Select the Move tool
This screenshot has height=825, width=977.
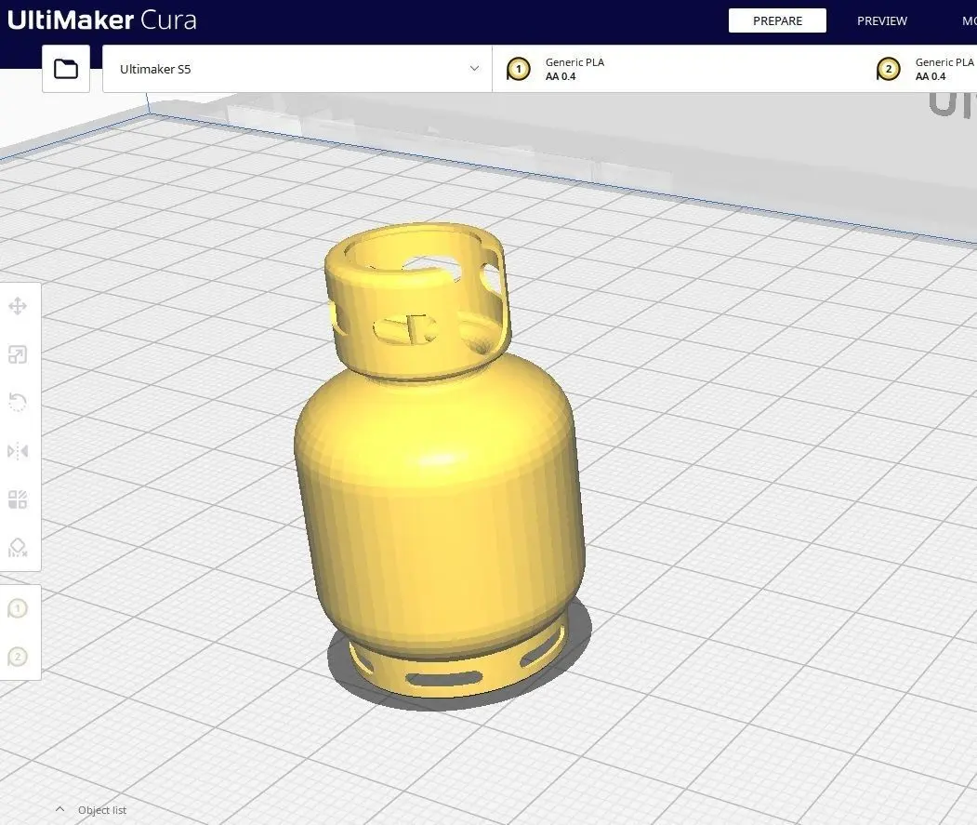[18, 306]
